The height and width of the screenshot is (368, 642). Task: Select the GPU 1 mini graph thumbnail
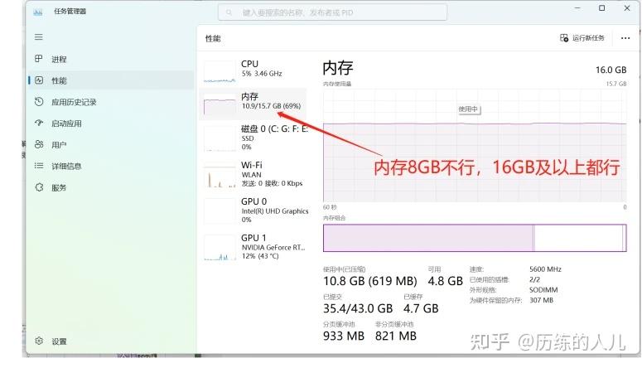pos(220,248)
